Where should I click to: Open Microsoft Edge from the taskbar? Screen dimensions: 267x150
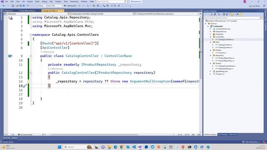(116, 147)
